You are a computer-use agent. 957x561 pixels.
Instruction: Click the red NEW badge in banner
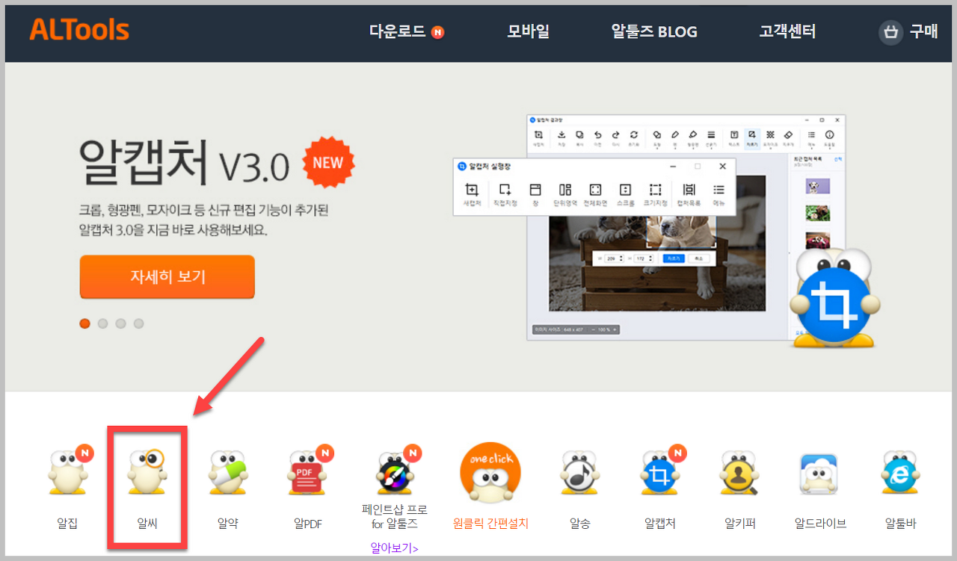click(328, 163)
